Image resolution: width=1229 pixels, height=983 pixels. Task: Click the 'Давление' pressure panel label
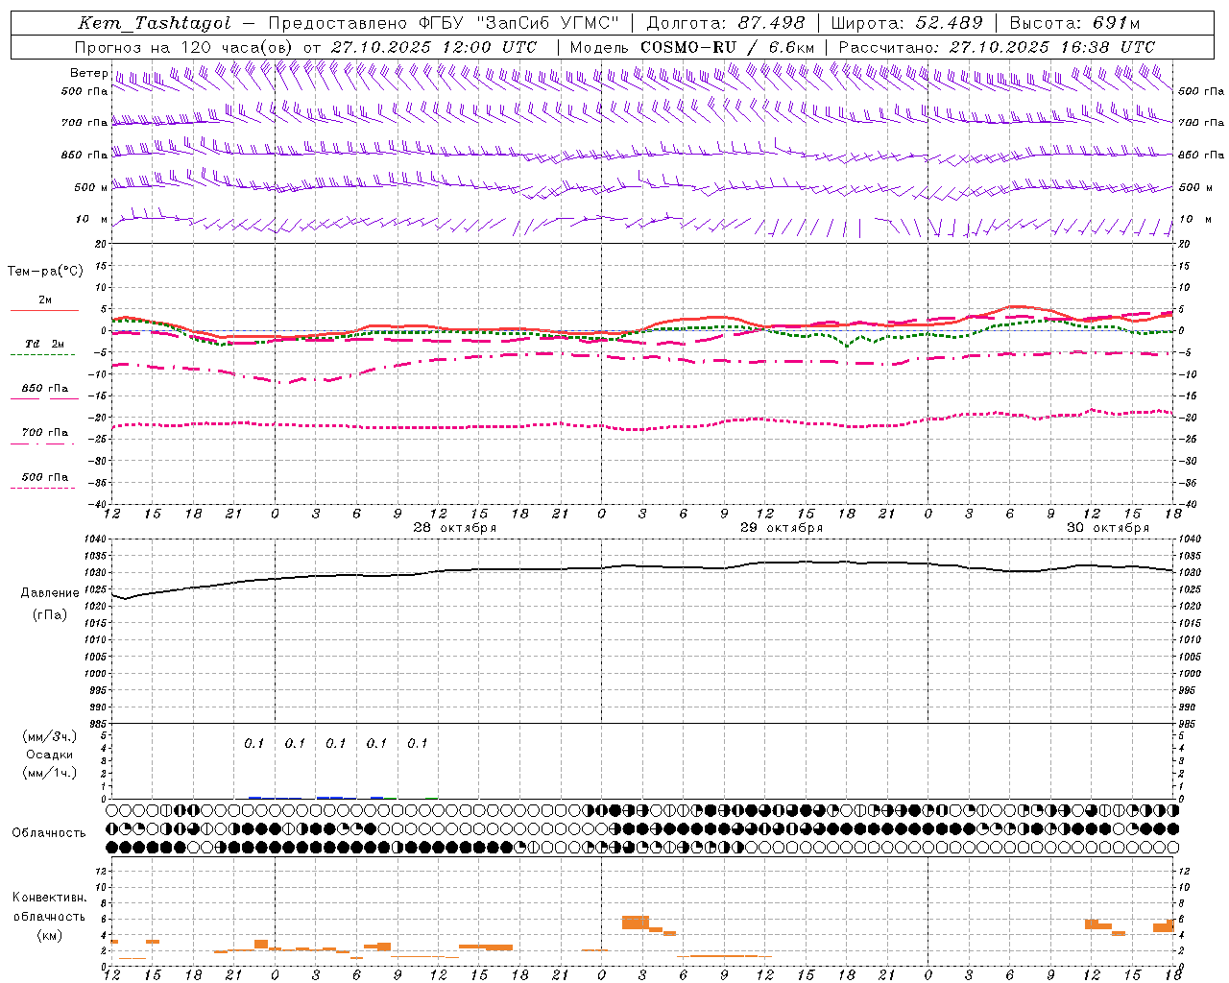(x=50, y=593)
